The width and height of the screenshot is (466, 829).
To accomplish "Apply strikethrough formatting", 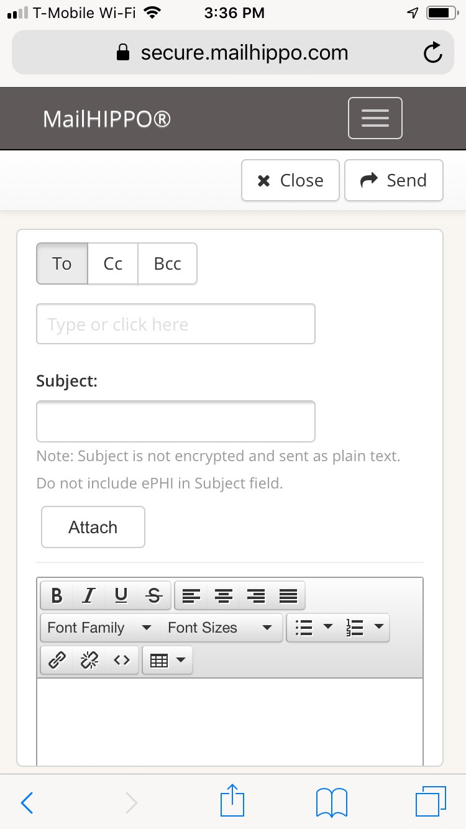I will point(153,595).
